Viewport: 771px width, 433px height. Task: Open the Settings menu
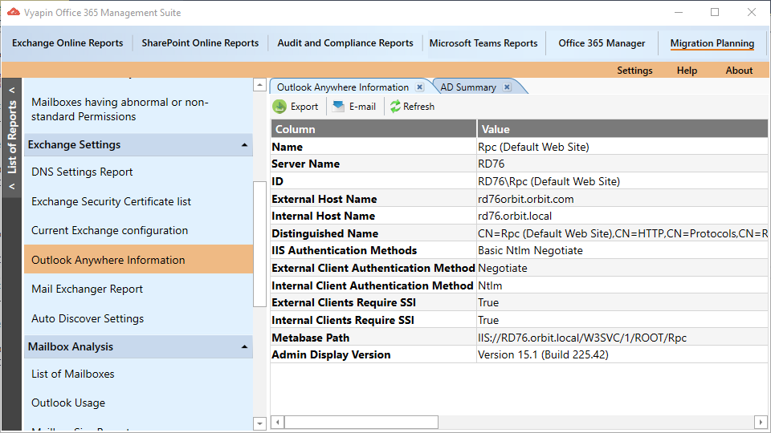click(x=634, y=71)
